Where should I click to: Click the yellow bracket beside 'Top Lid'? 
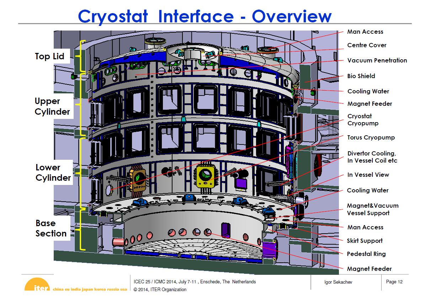point(81,57)
